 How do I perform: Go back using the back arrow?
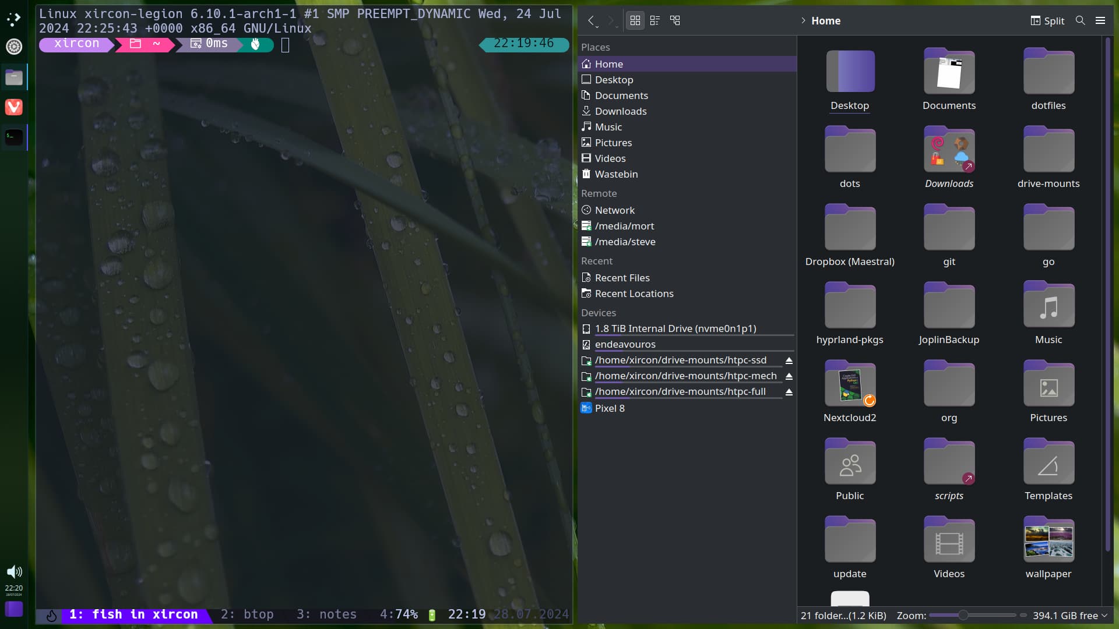[591, 20]
